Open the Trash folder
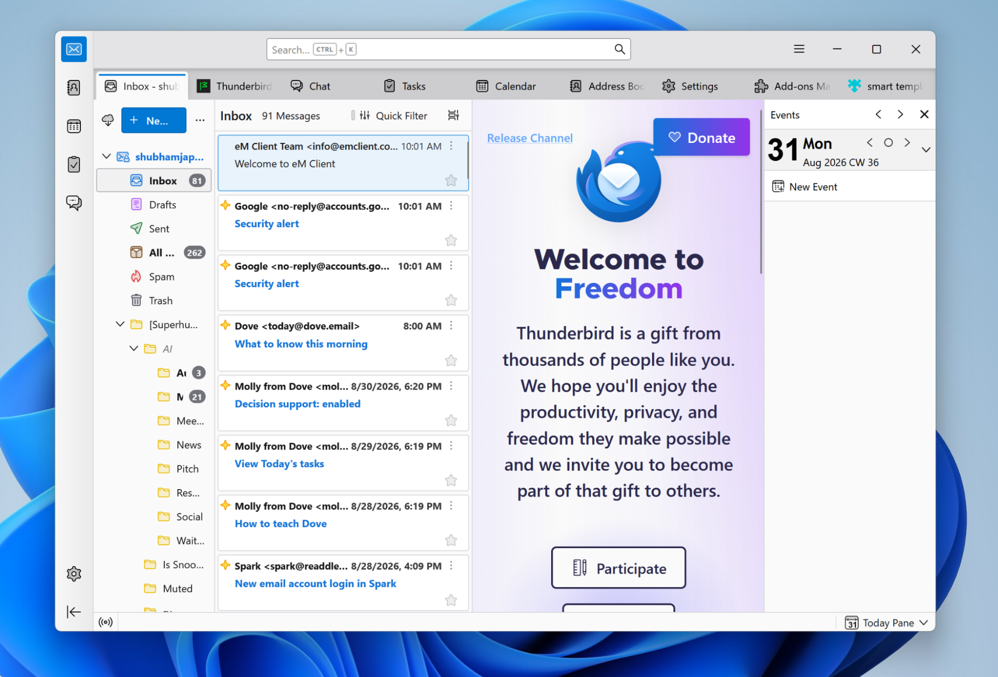Viewport: 998px width, 677px height. click(x=154, y=300)
